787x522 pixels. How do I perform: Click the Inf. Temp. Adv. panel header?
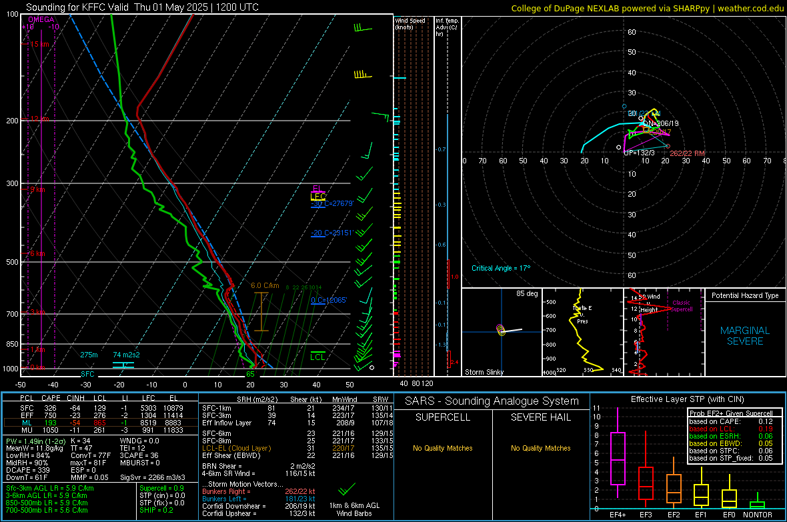click(x=447, y=27)
